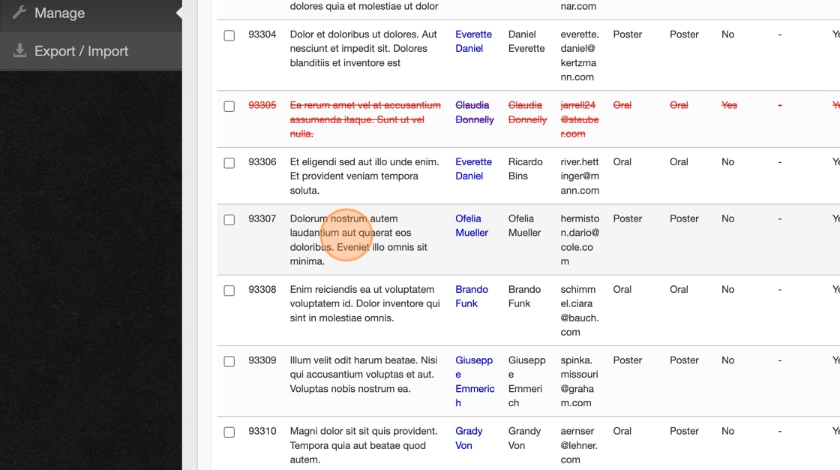Click the wrench icon beside Manage
This screenshot has width=840, height=470.
coord(19,13)
